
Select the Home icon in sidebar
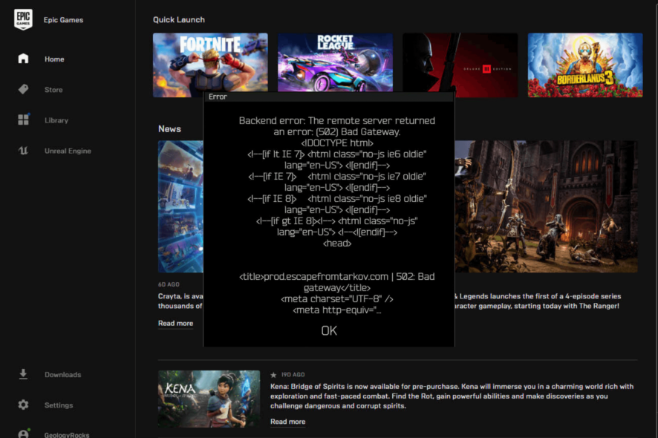pyautogui.click(x=23, y=59)
